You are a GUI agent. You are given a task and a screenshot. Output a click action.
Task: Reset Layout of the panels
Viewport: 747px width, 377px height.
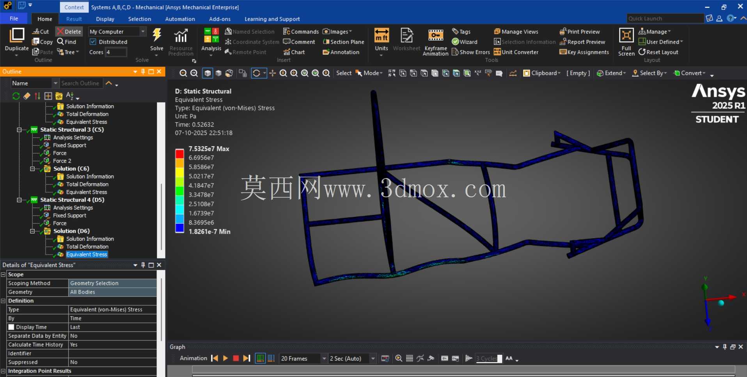658,52
